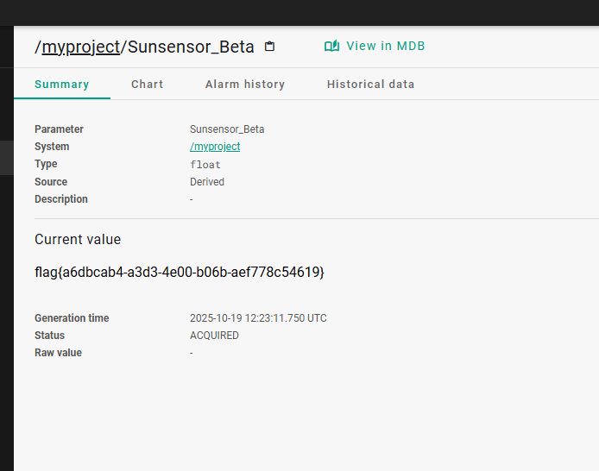Open the Chart tab
The width and height of the screenshot is (599, 471).
pos(148,85)
